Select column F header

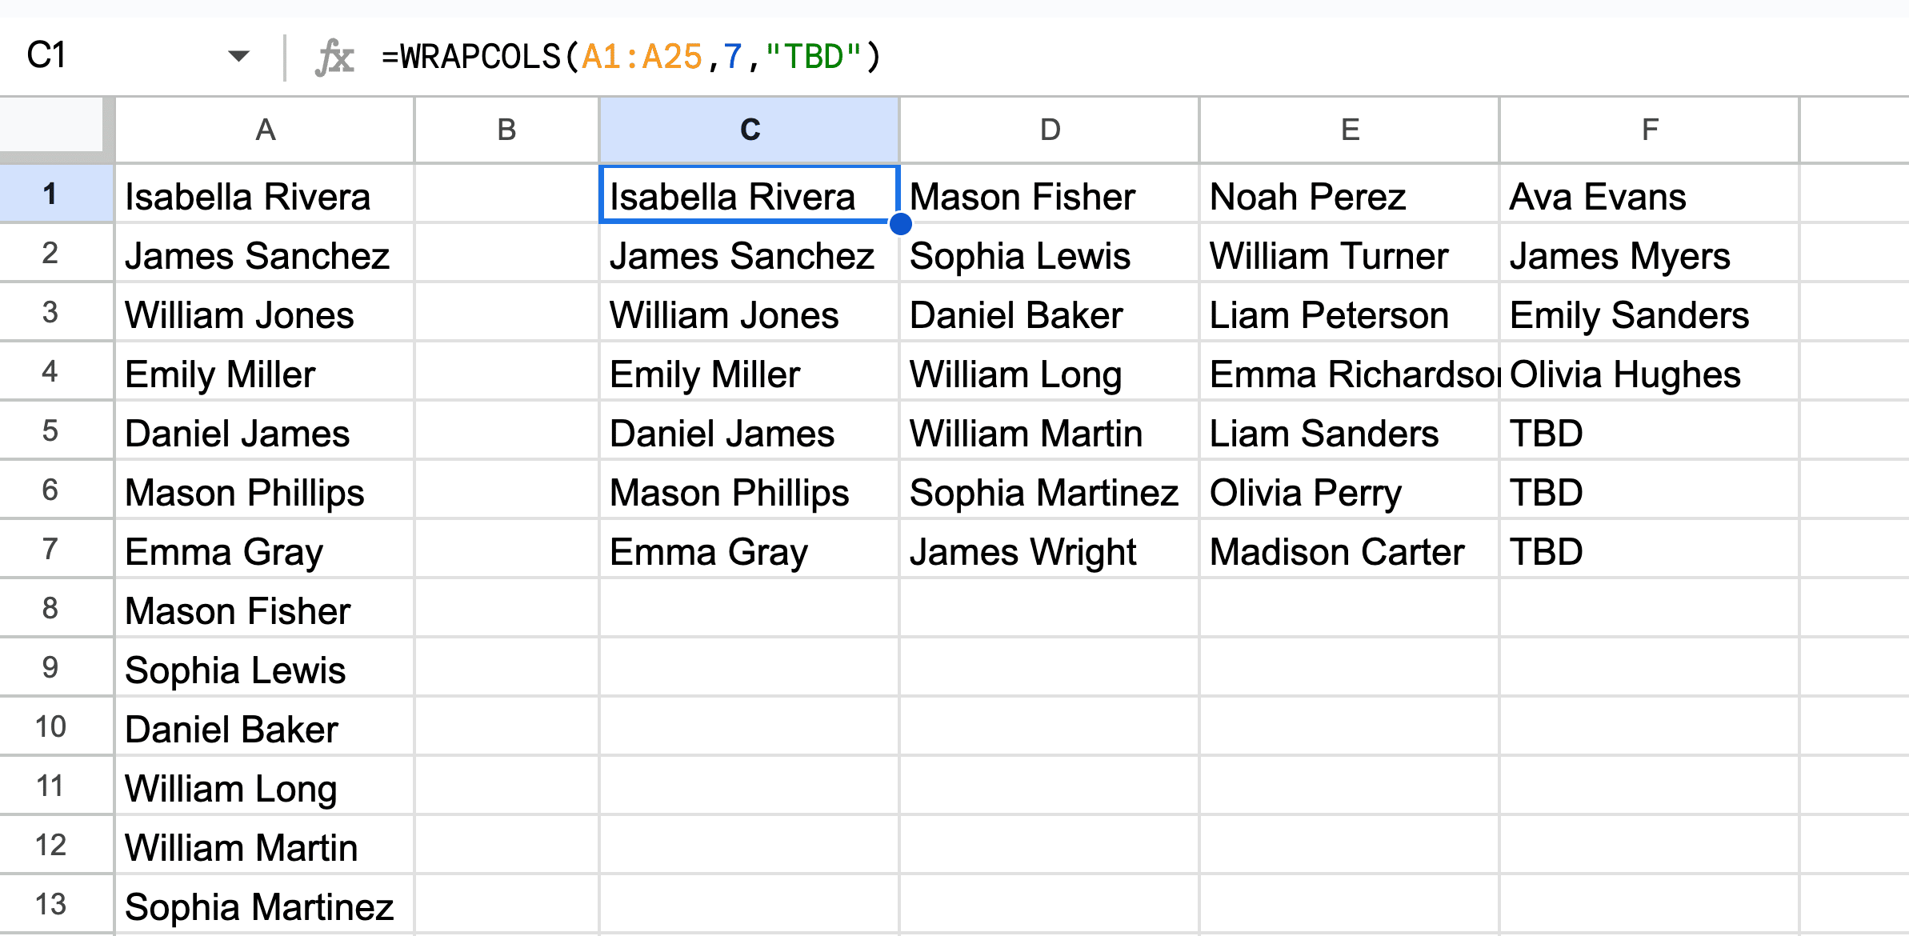coord(1650,130)
